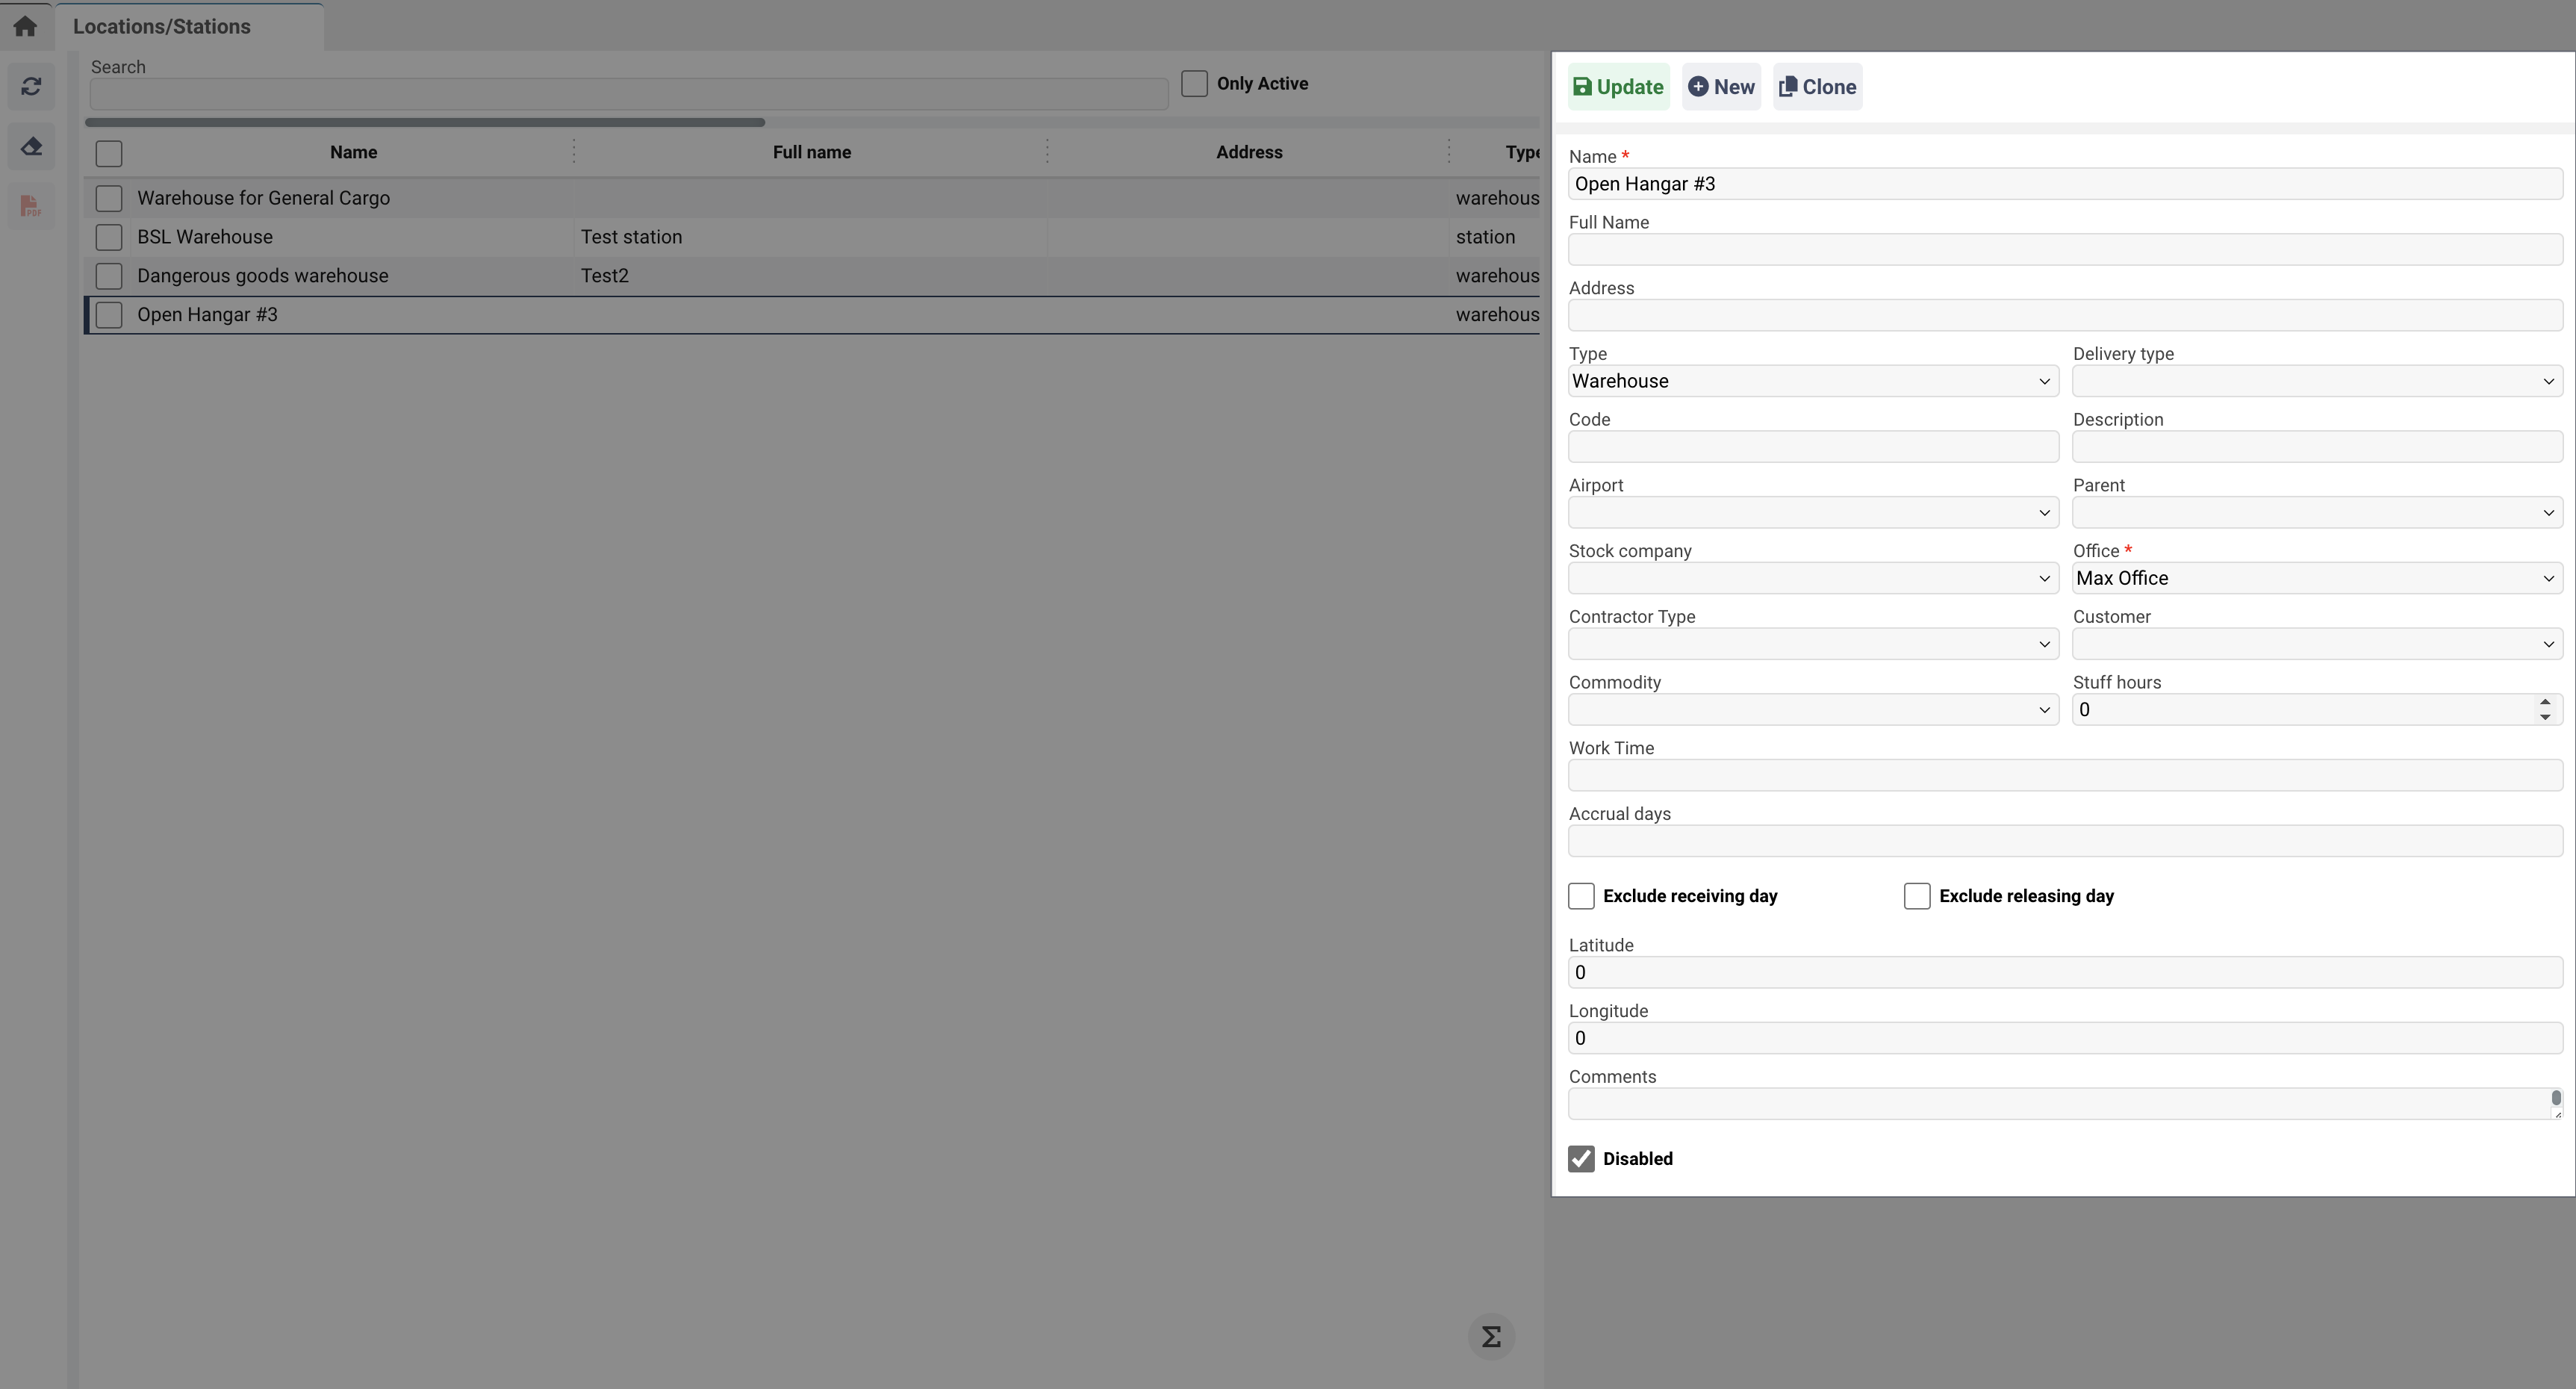Screen dimensions: 2576x1389
Task: Enable the Only Active checkbox
Action: point(1194,83)
